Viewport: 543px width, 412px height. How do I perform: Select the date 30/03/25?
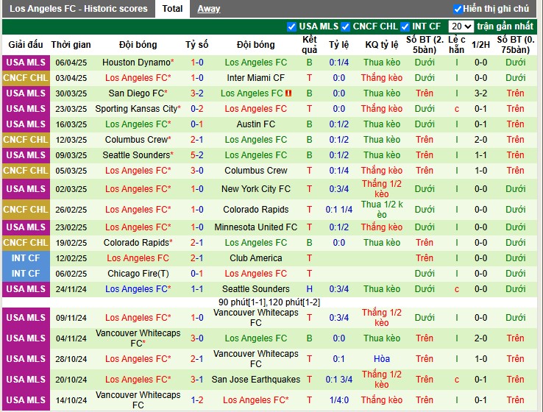71,93
